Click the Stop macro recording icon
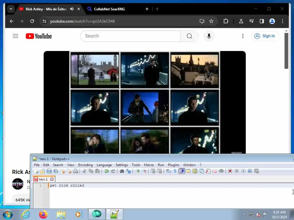 [237, 171]
